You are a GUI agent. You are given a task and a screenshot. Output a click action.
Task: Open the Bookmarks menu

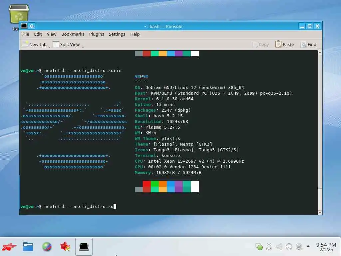click(x=73, y=34)
